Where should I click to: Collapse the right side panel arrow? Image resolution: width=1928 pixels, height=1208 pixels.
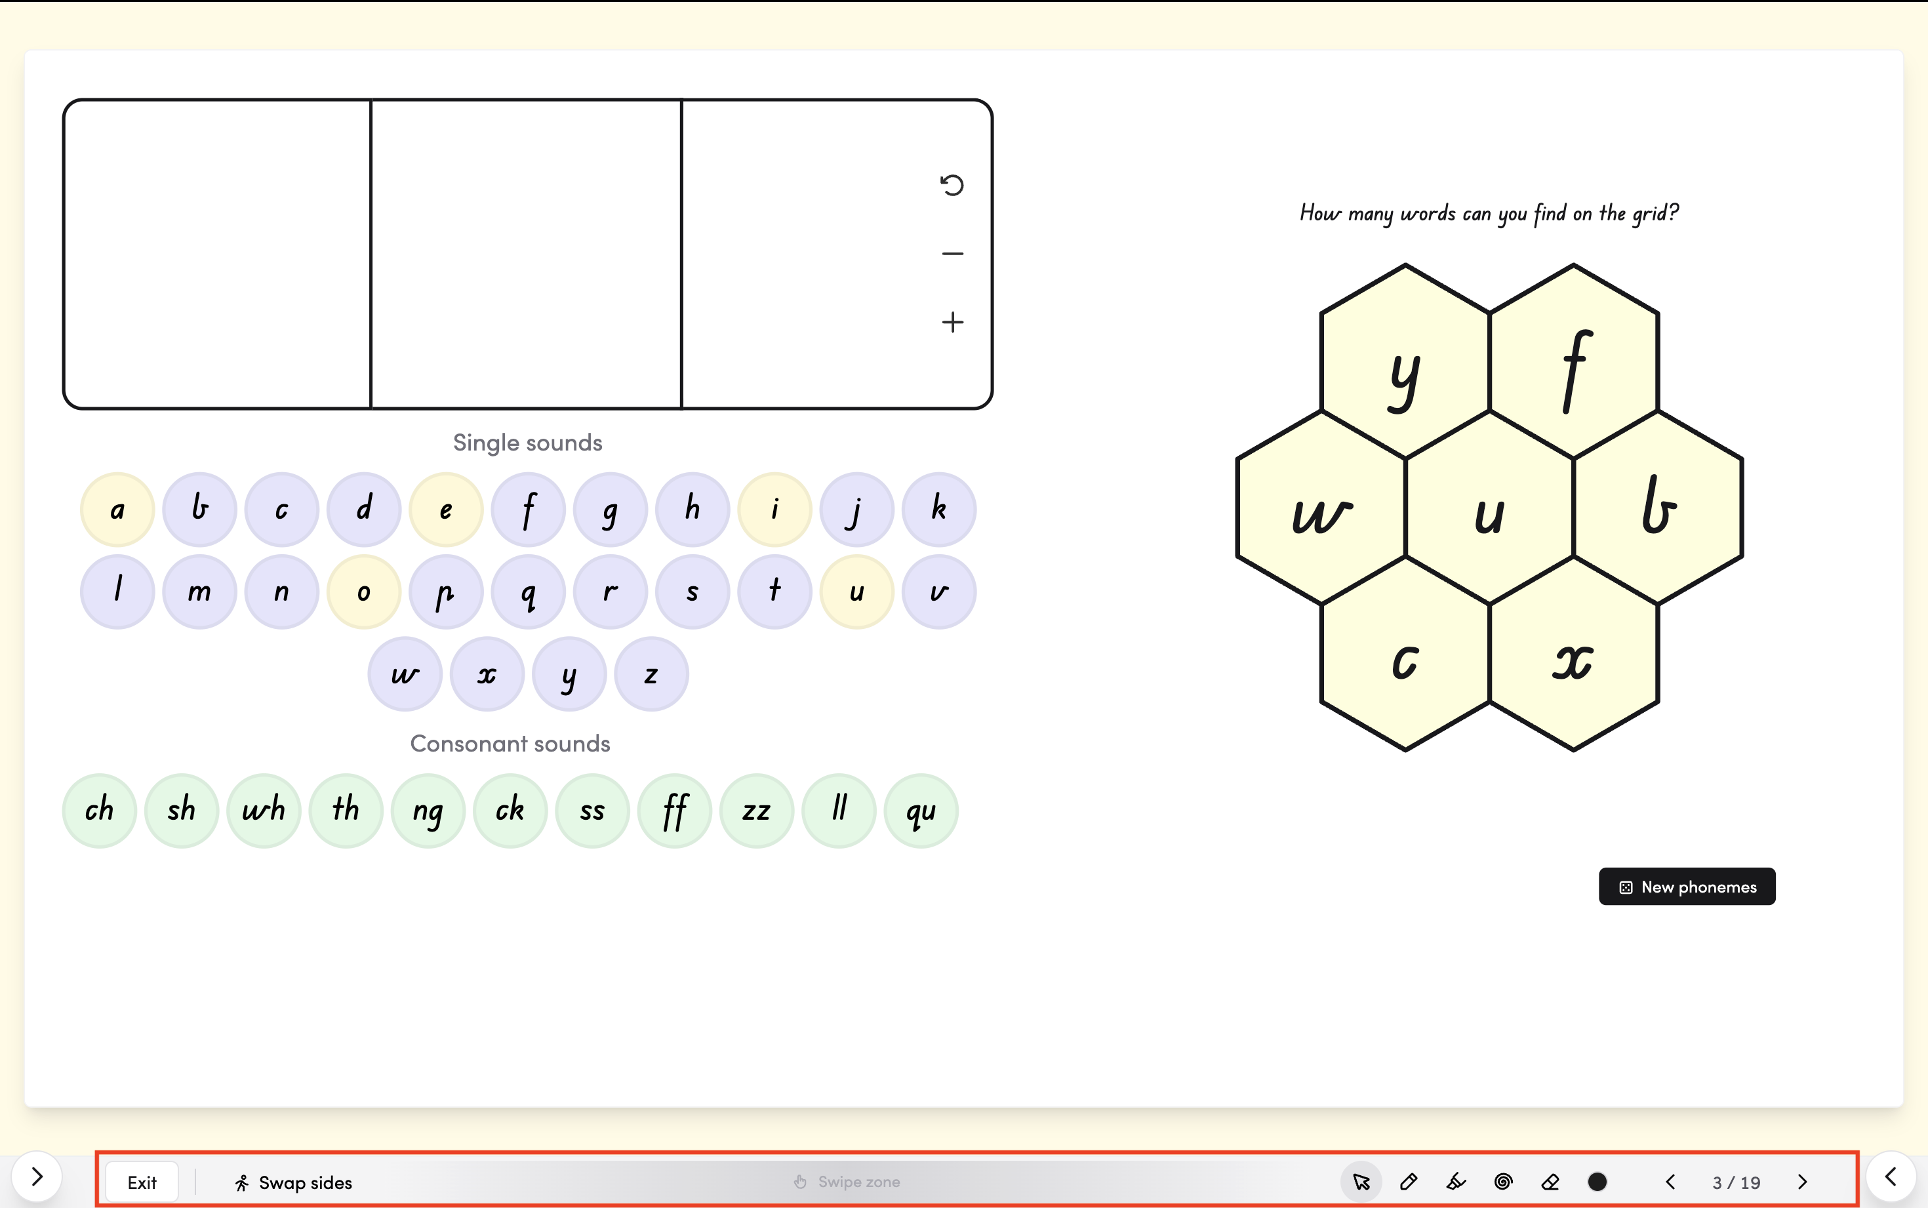click(x=1891, y=1176)
